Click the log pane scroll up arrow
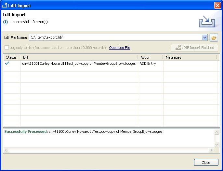The height and width of the screenshot is (171, 223). point(217,132)
